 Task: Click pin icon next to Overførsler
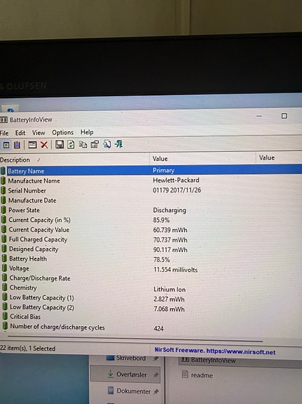pos(156,375)
